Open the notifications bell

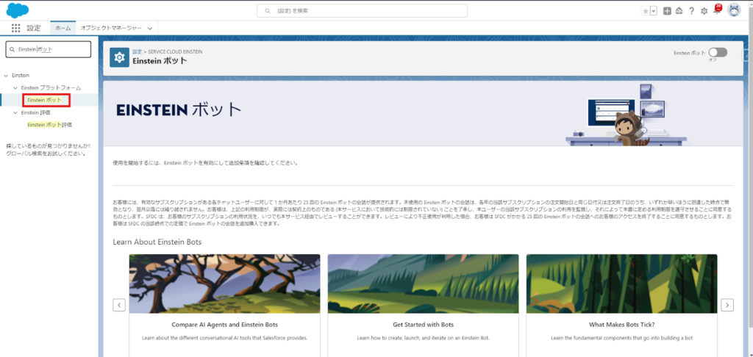click(717, 11)
